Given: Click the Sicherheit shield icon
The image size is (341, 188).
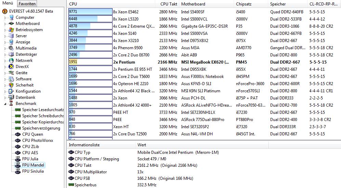Looking at the screenshot, I should (11, 85).
